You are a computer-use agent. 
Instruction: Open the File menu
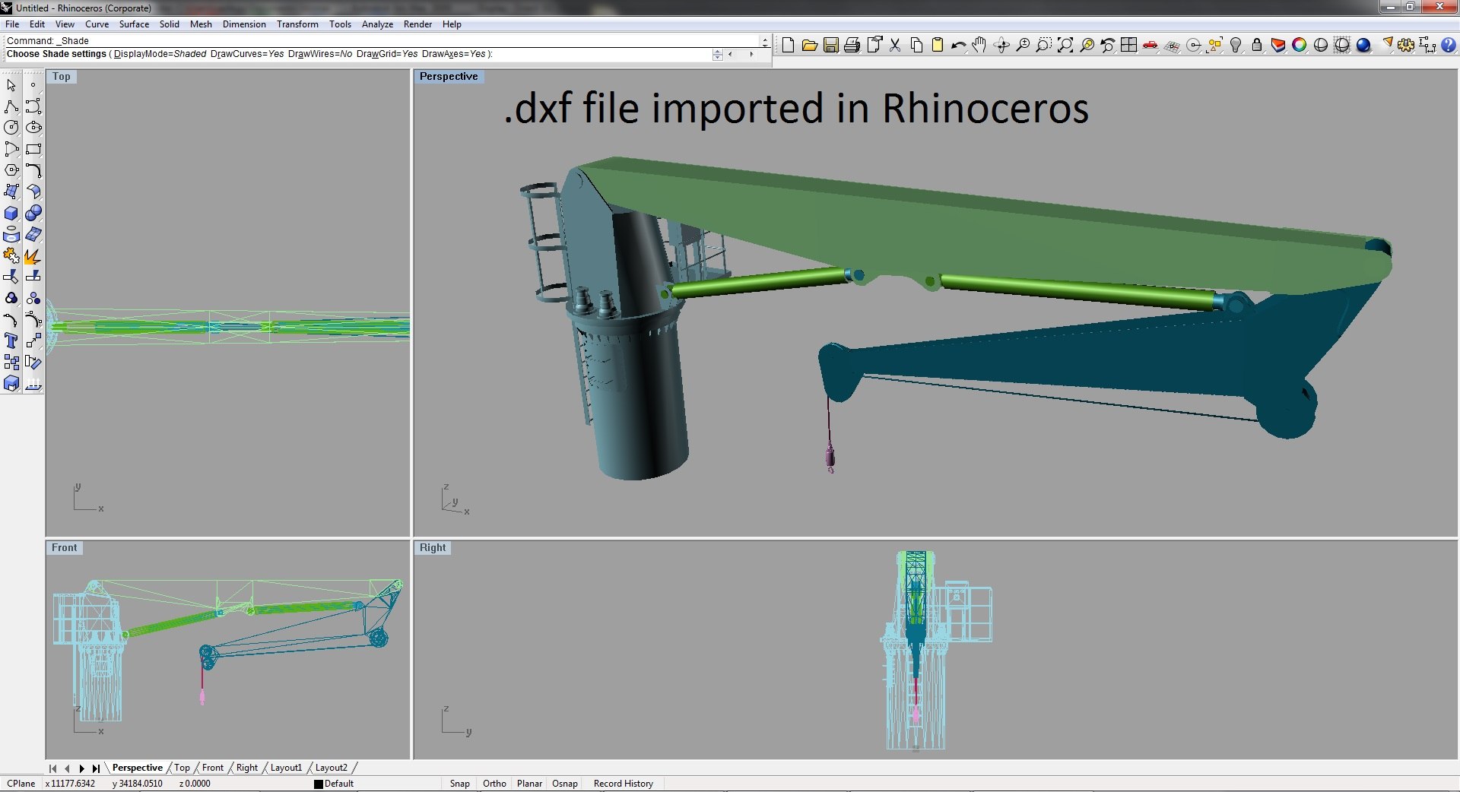point(12,24)
